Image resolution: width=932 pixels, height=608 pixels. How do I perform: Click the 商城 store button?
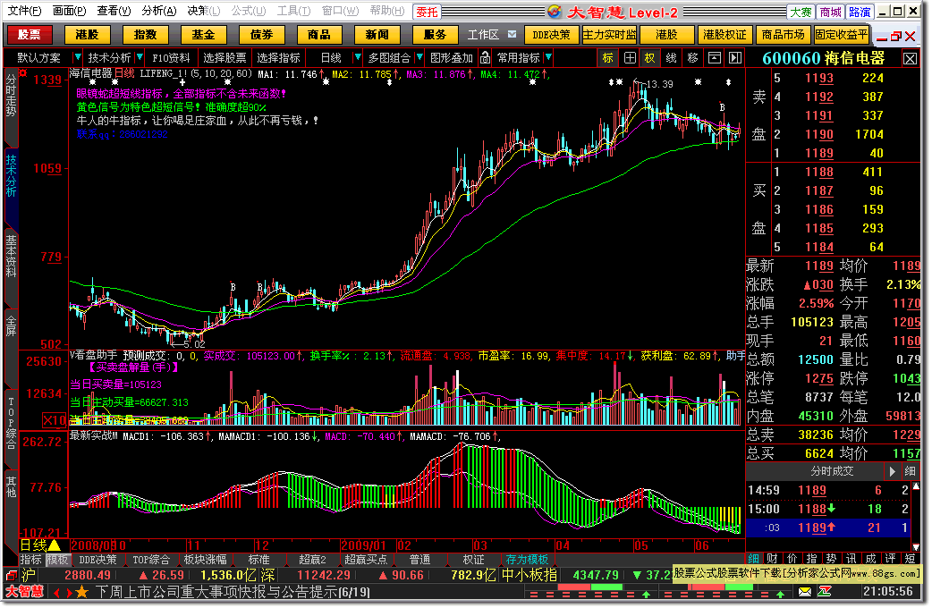tap(830, 12)
